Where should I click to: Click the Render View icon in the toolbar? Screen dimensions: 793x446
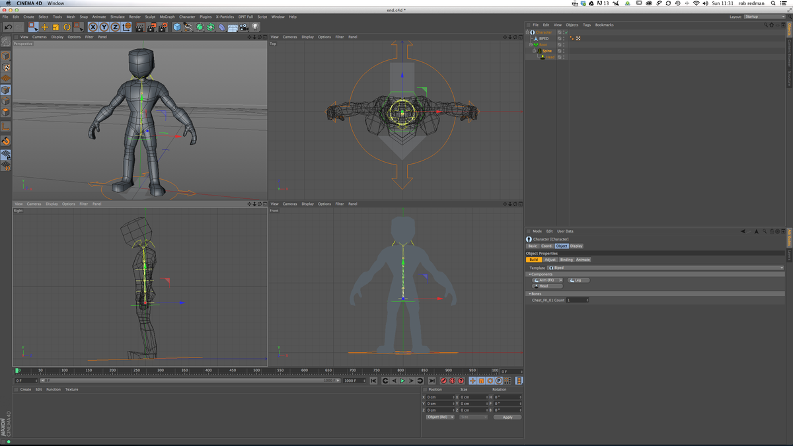(x=139, y=27)
